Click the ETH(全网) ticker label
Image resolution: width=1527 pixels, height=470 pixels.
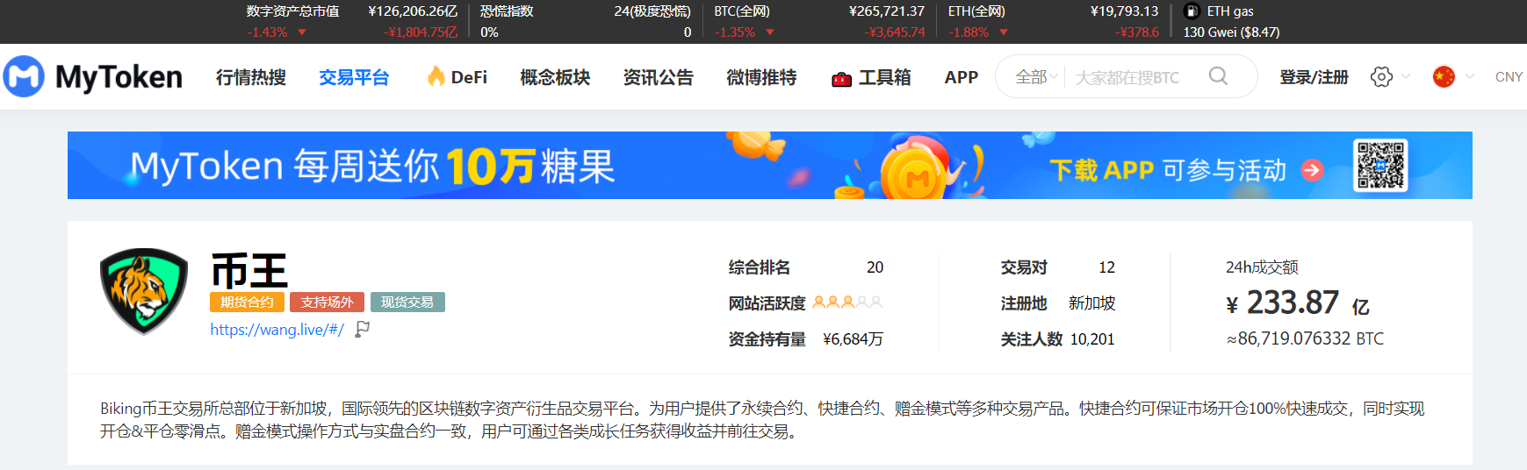pyautogui.click(x=976, y=11)
